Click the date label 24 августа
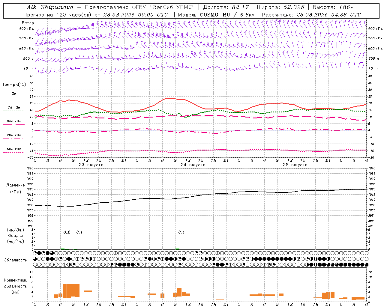The width and height of the screenshot is (384, 307). 193,165
